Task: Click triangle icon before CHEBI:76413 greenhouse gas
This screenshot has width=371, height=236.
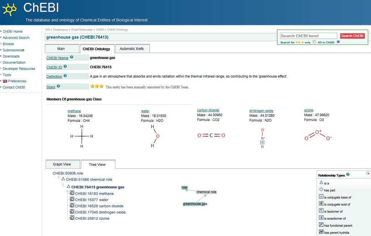Action: 68,186
